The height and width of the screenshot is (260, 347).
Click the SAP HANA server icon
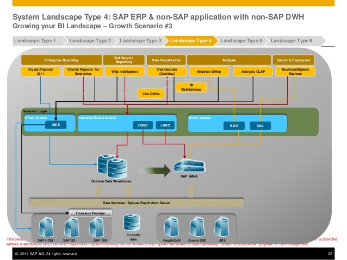click(x=189, y=166)
